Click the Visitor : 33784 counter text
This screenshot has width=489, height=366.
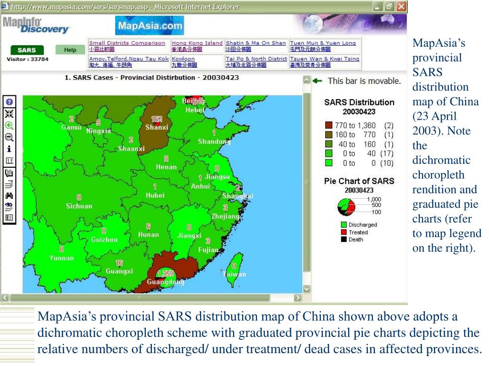pos(27,59)
